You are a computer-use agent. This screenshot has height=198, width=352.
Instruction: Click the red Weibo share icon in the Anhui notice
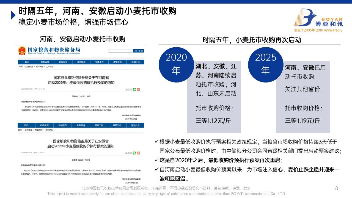138,153
